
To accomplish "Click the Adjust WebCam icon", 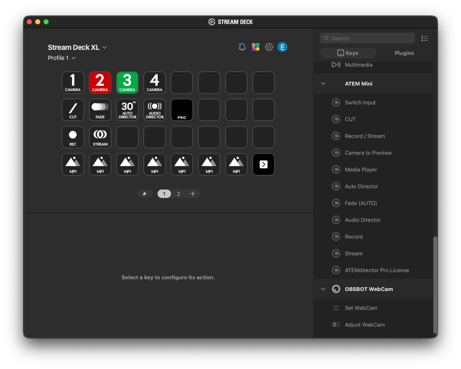I will pos(336,325).
